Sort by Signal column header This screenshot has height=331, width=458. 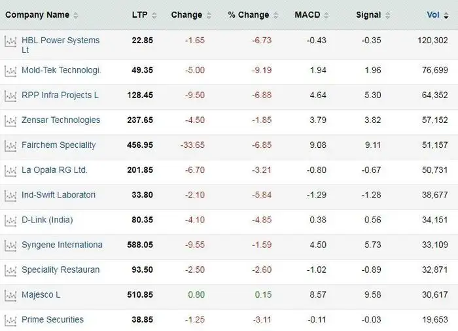[368, 14]
